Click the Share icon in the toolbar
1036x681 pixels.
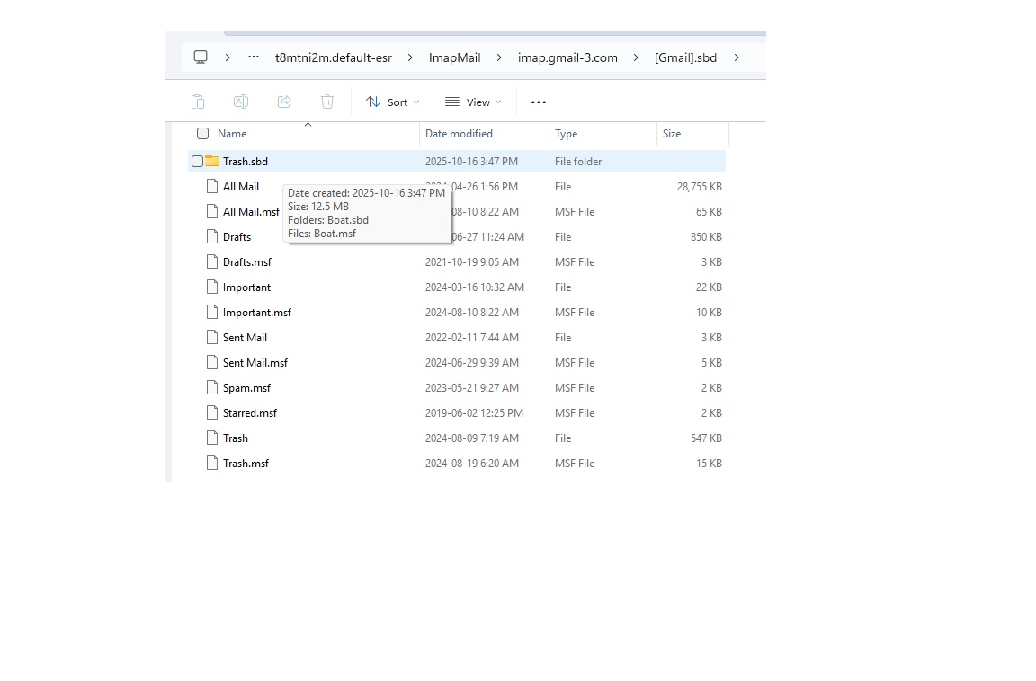click(x=284, y=102)
